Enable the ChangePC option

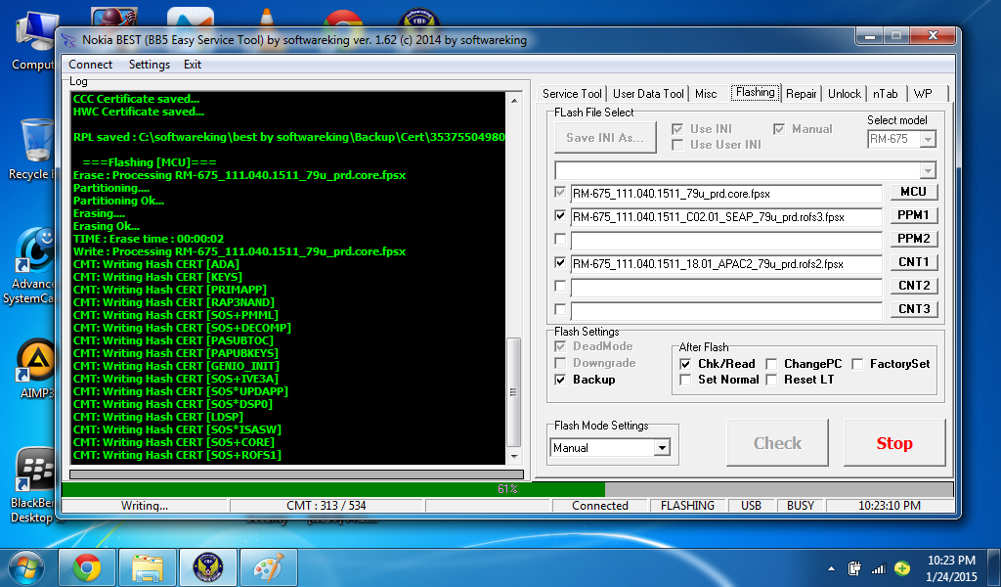coord(771,364)
